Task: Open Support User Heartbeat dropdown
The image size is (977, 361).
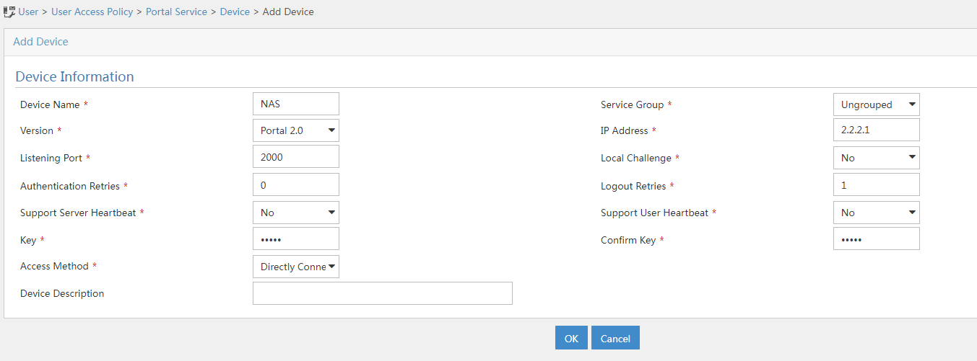Action: [877, 213]
